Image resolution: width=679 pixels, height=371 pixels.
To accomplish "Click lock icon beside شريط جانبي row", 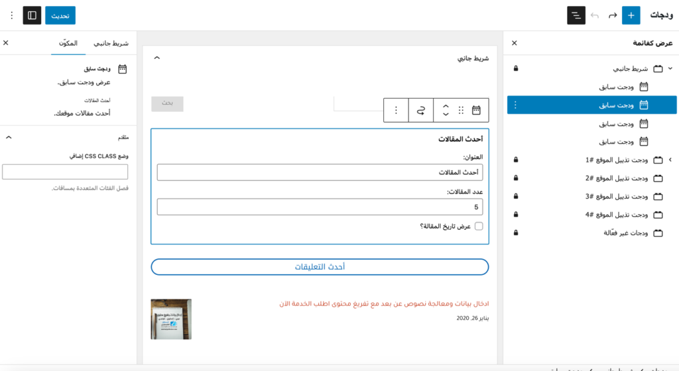I will click(516, 68).
